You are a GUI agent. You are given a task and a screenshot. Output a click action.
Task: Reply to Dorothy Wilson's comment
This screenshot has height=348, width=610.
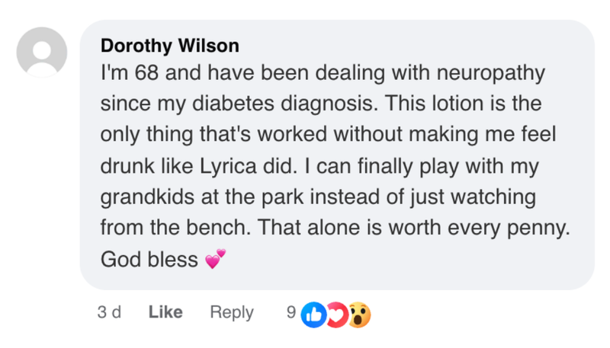point(232,312)
